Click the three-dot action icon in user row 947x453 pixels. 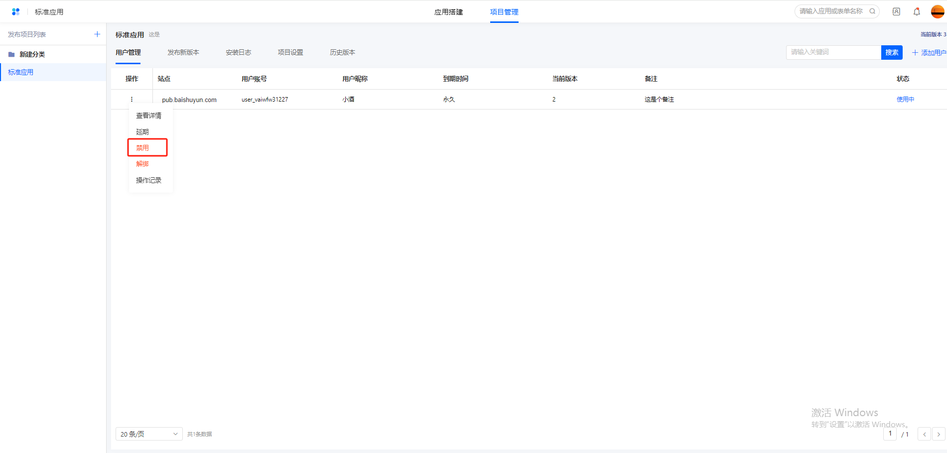[x=132, y=100]
